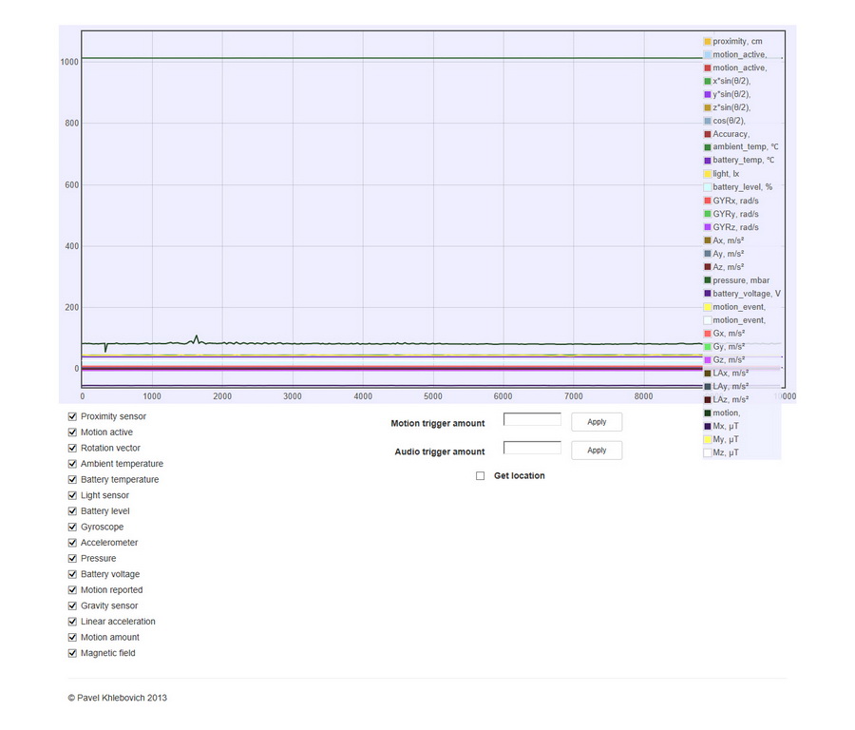The width and height of the screenshot is (855, 730).
Task: Apply the Audio trigger amount
Action: point(597,451)
